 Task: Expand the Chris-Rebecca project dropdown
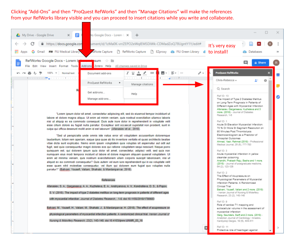click(x=226, y=80)
